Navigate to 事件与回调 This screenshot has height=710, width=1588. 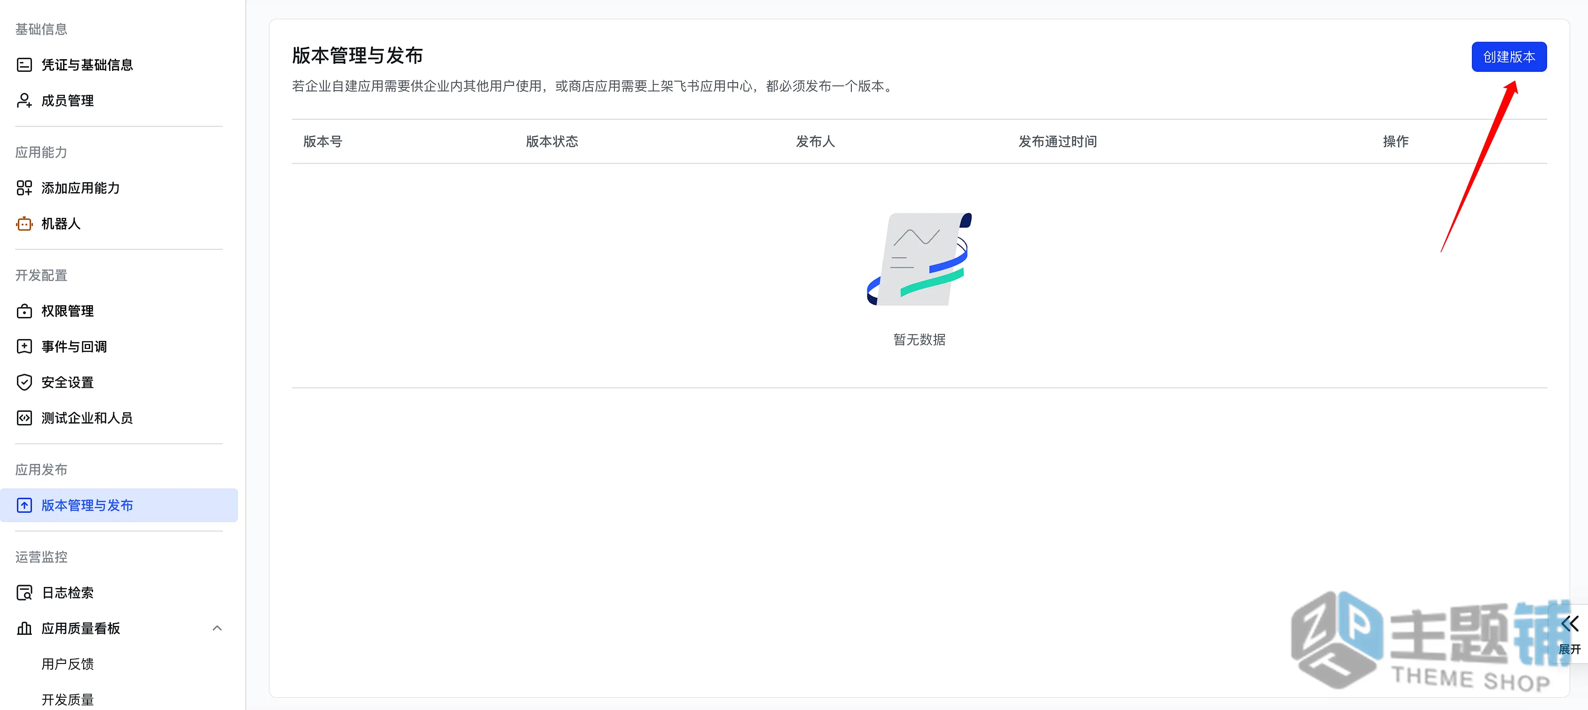coord(119,347)
